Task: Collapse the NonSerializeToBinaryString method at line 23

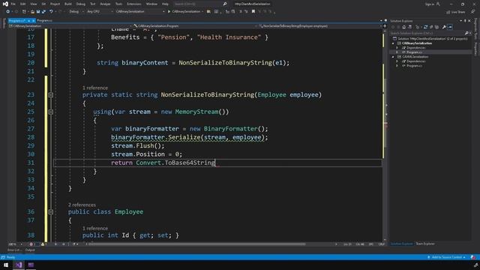Action: [51, 95]
